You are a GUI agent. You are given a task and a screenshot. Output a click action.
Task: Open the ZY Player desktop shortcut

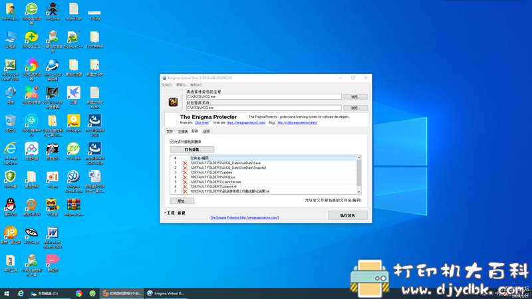74,151
